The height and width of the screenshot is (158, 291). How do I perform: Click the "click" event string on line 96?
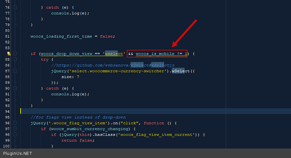click(129, 123)
